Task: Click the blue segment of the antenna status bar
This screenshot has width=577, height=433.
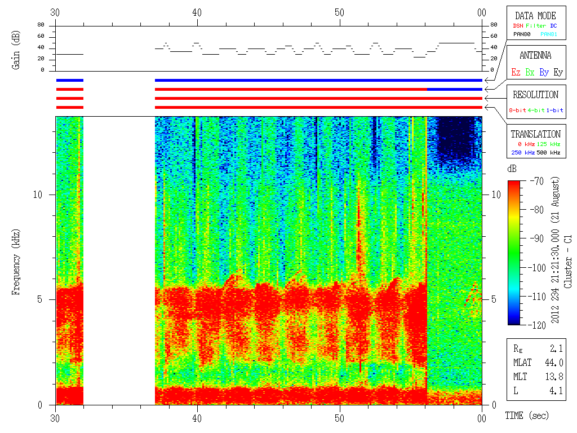Action: 455,90
